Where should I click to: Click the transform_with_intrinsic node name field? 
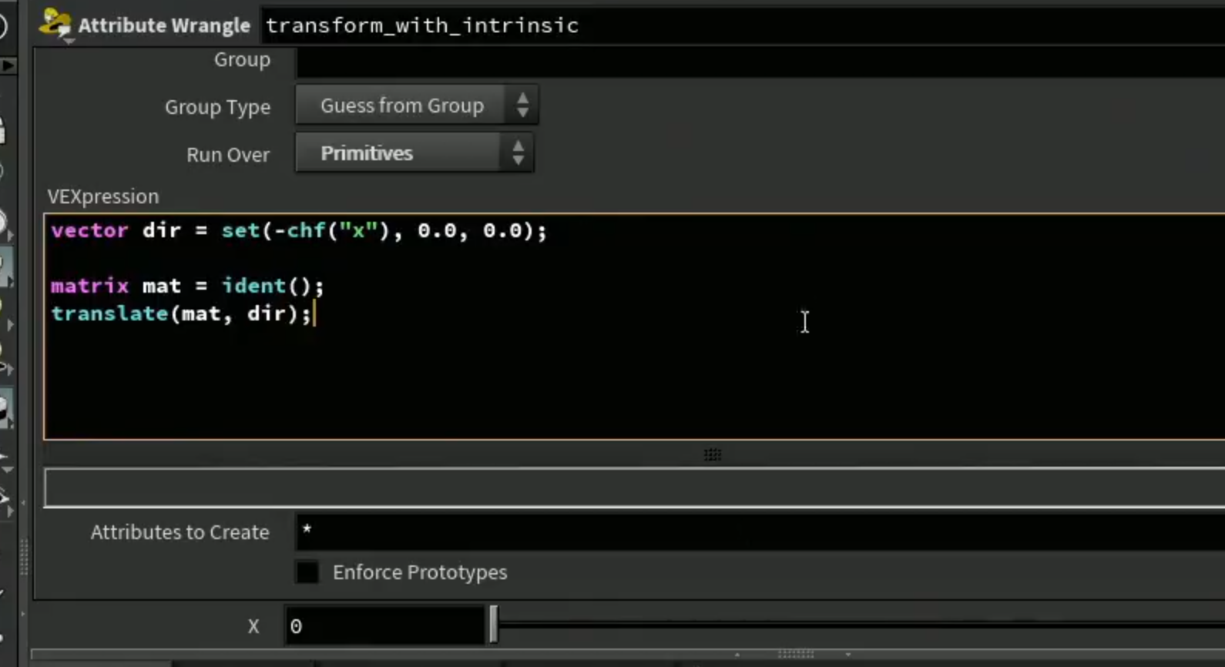click(x=743, y=25)
